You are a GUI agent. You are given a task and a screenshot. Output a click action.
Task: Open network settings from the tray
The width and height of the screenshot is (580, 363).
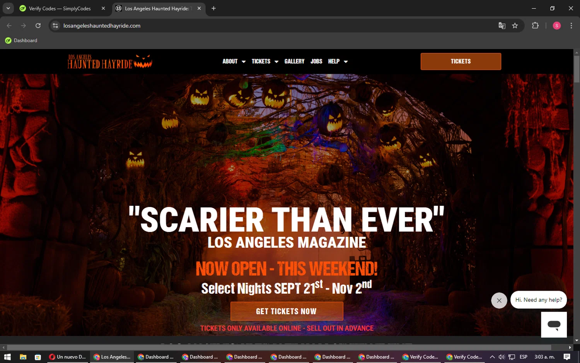[x=512, y=357]
